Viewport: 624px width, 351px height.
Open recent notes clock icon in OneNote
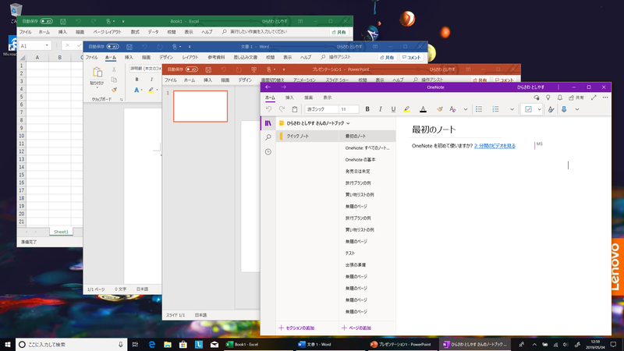(x=268, y=151)
